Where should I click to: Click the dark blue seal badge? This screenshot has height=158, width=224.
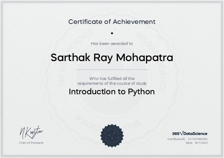(x=112, y=136)
